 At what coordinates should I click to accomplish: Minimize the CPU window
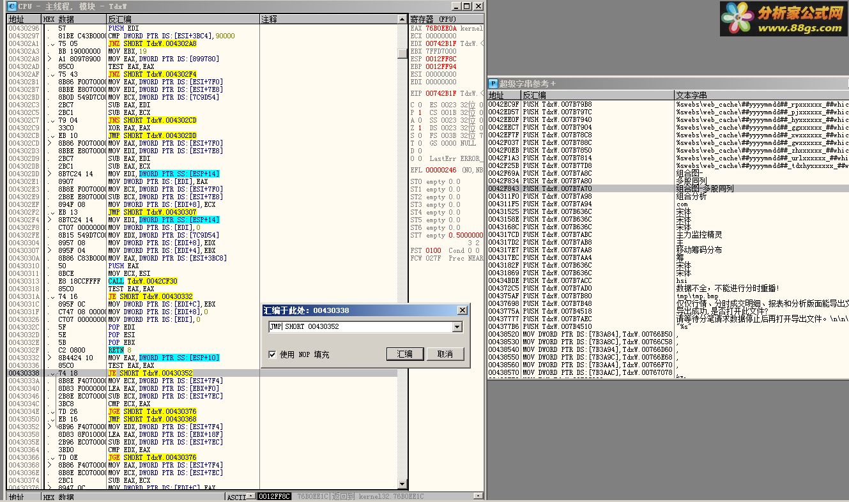click(456, 6)
